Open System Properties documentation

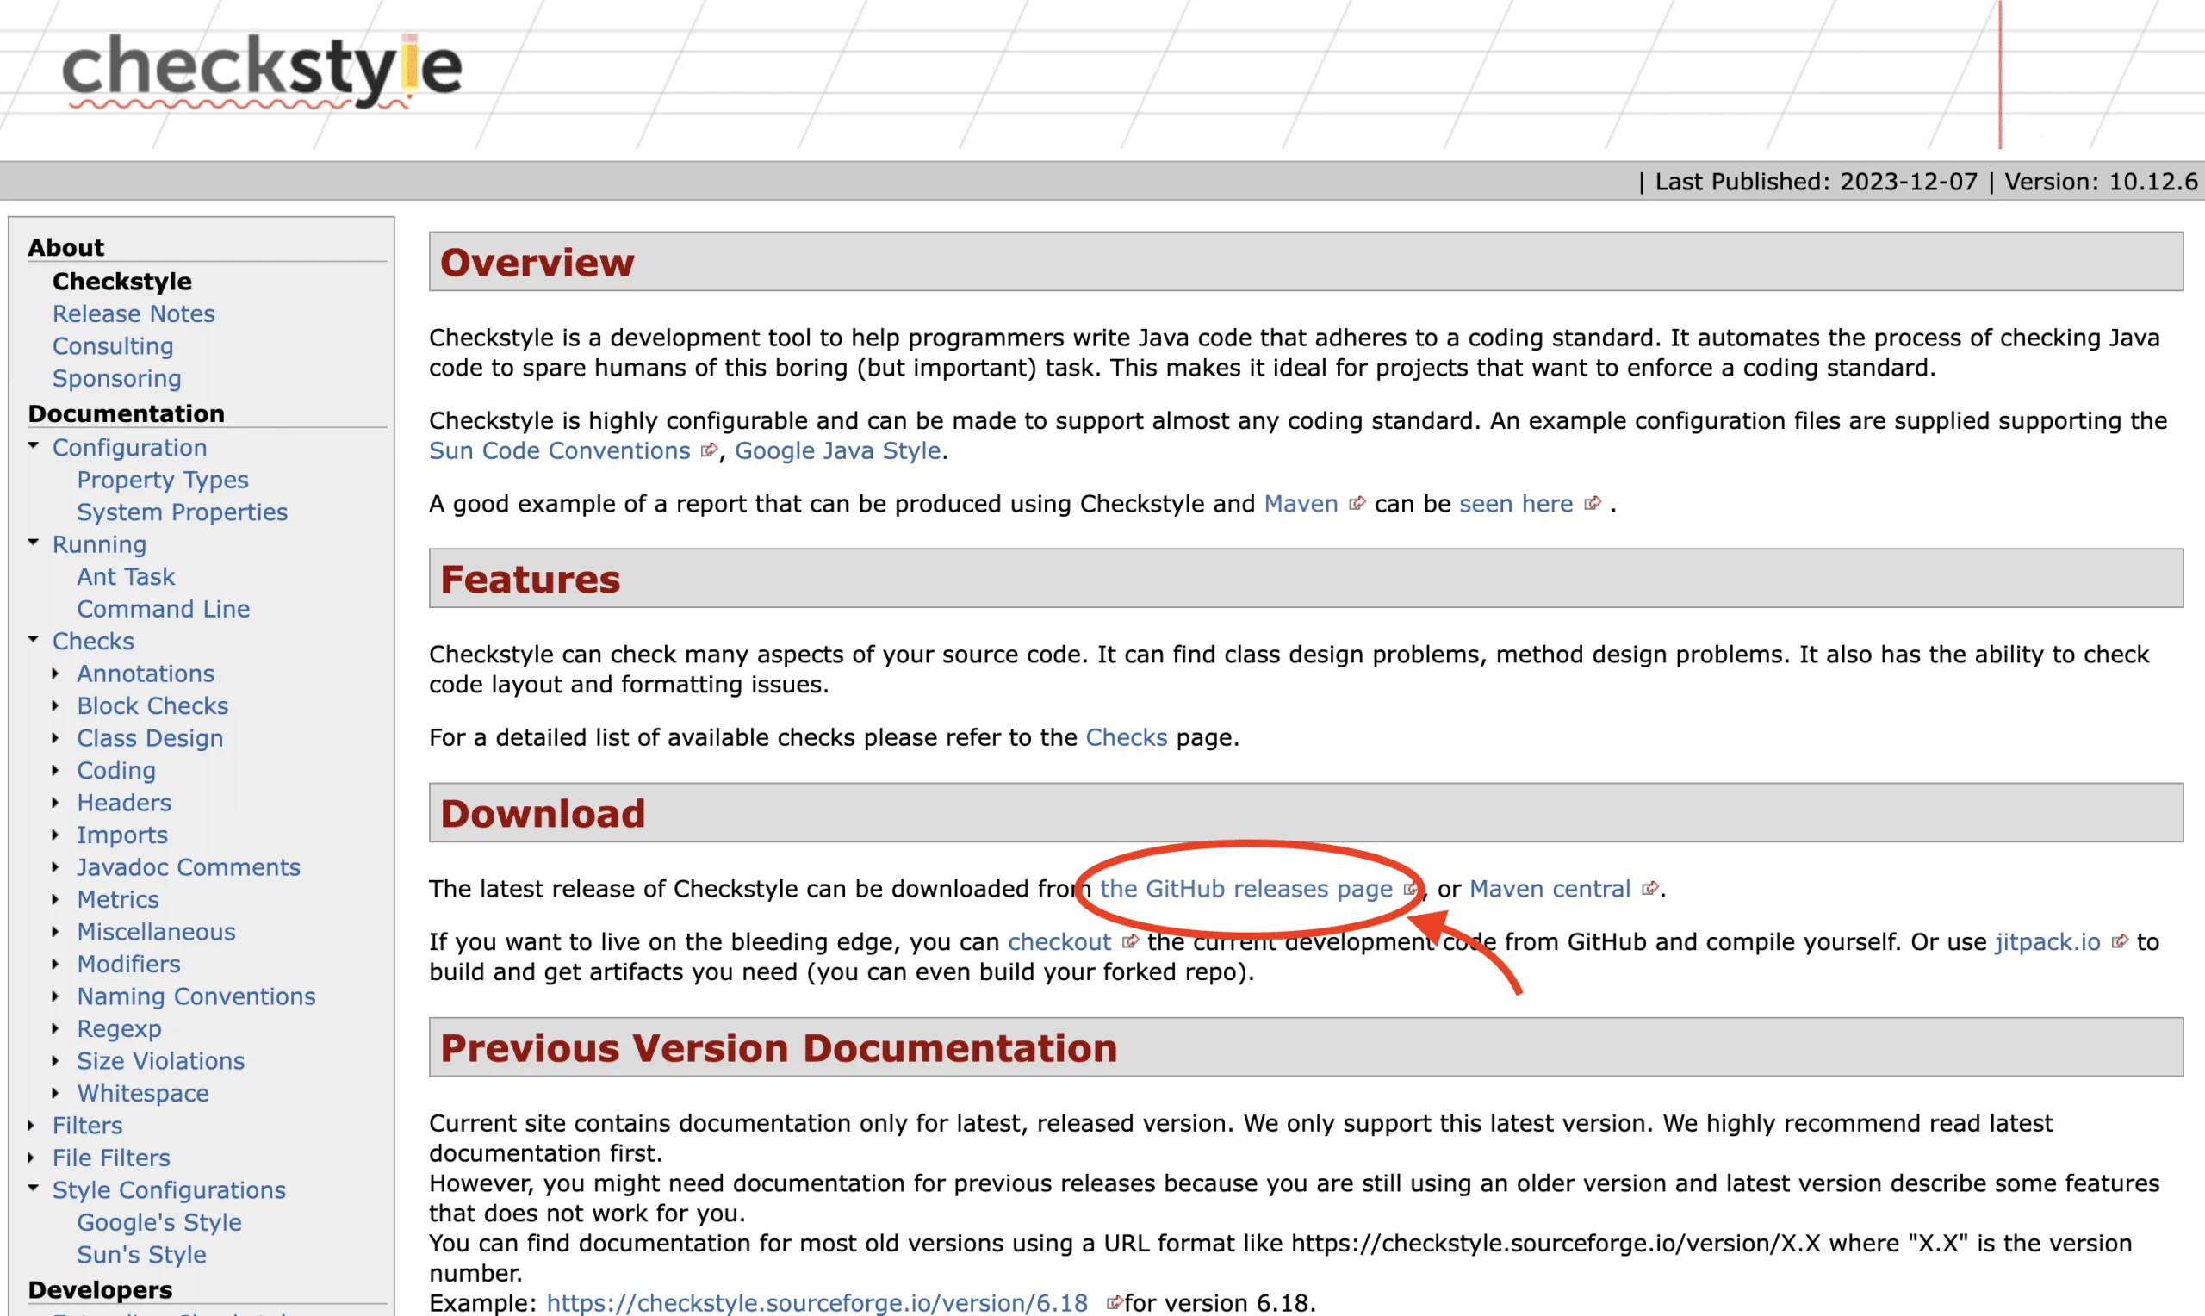183,512
